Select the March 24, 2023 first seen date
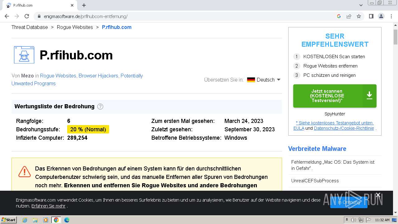The width and height of the screenshot is (398, 224). point(244,121)
